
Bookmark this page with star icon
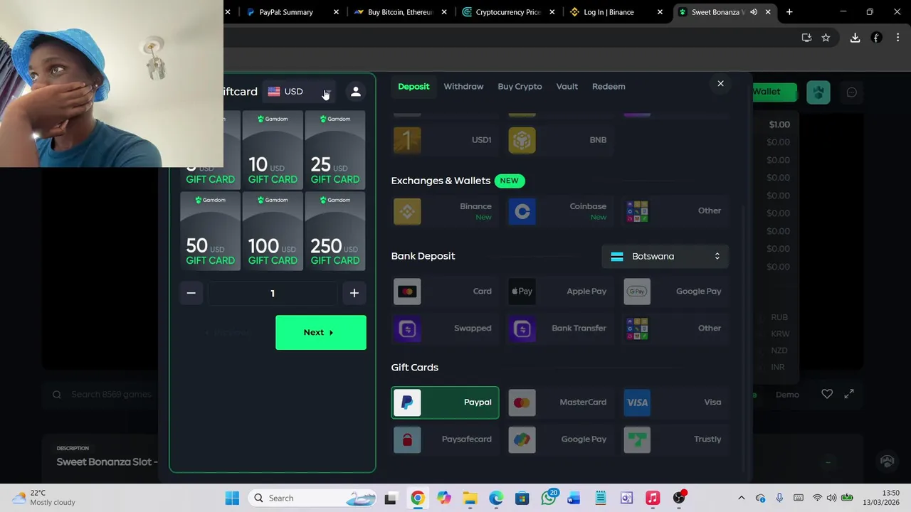(x=826, y=38)
